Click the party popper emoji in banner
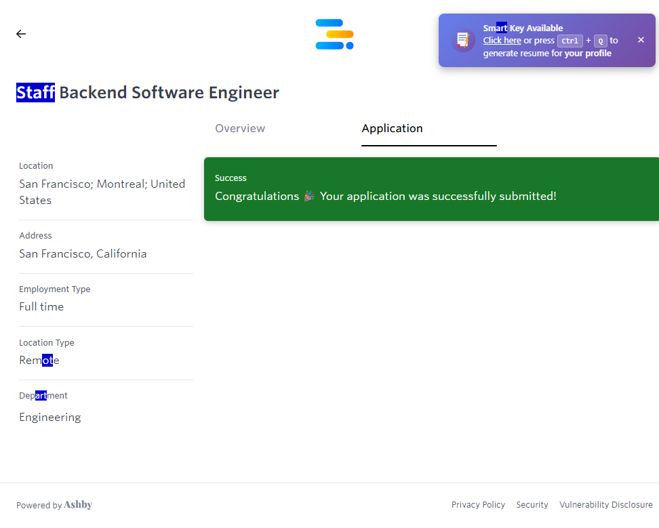 coord(309,197)
